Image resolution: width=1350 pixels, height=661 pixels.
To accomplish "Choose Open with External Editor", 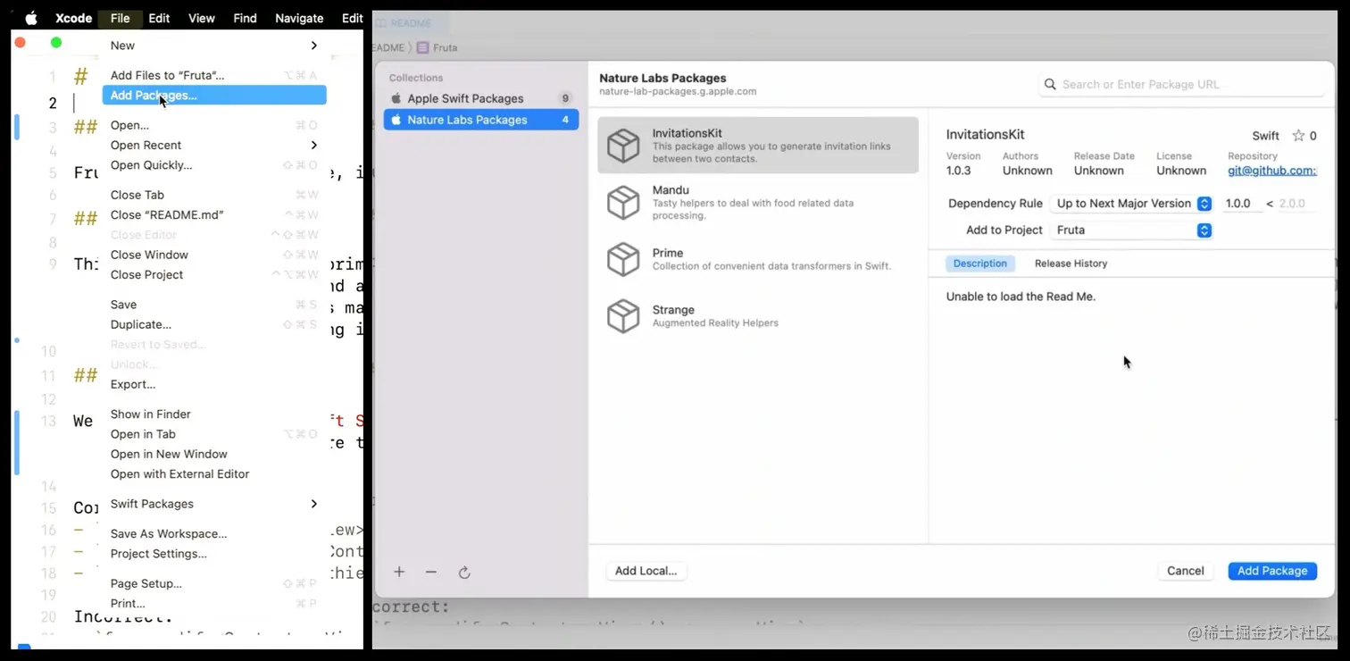I will pos(214,473).
